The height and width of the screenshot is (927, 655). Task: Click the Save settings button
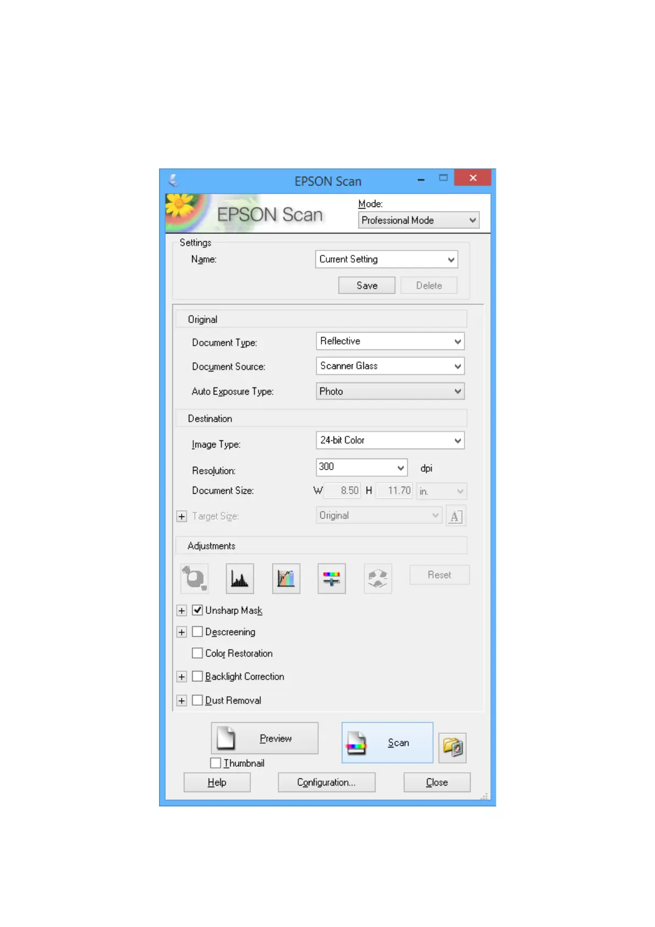point(367,285)
